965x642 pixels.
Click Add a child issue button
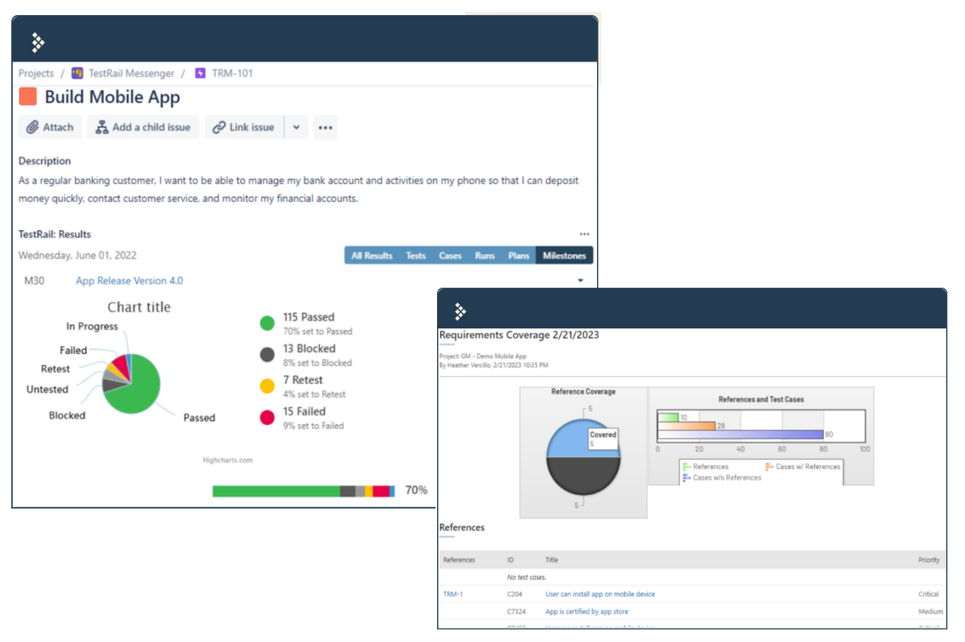[x=143, y=127]
